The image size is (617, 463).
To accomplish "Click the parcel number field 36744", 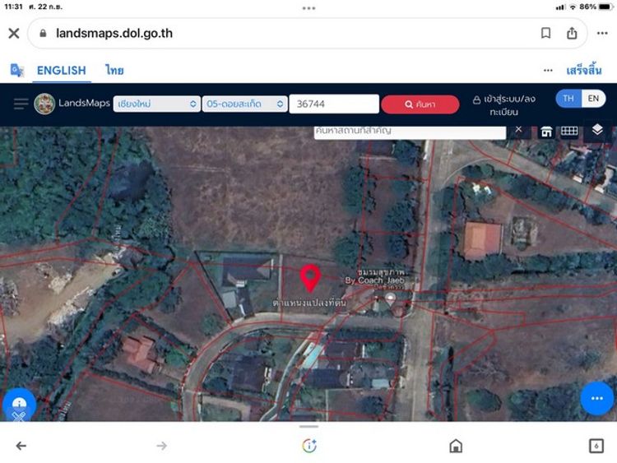I will pos(333,104).
